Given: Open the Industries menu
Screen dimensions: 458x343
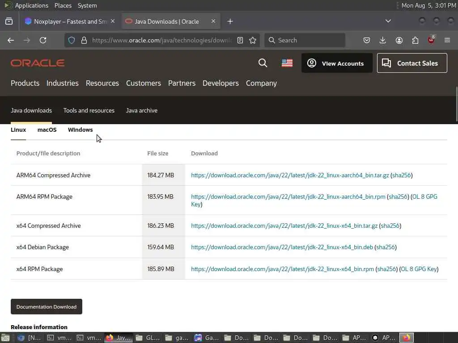Looking at the screenshot, I should click(x=63, y=83).
